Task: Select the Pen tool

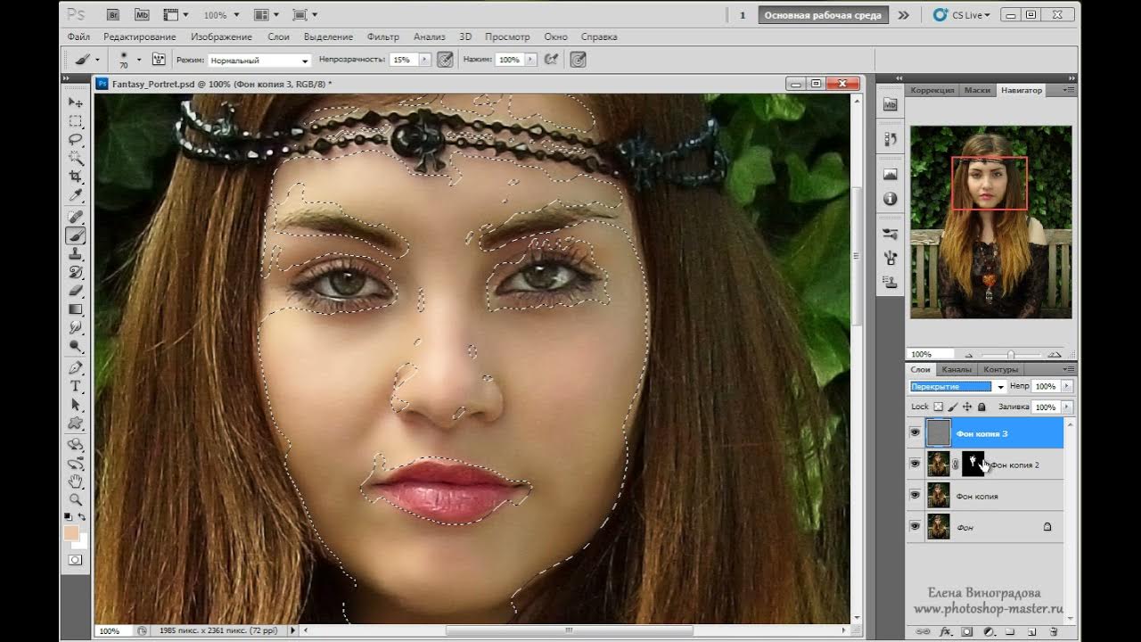Action: (76, 368)
